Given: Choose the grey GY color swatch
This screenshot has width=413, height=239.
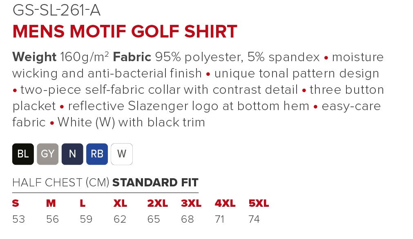Looking at the screenshot, I should (48, 154).
